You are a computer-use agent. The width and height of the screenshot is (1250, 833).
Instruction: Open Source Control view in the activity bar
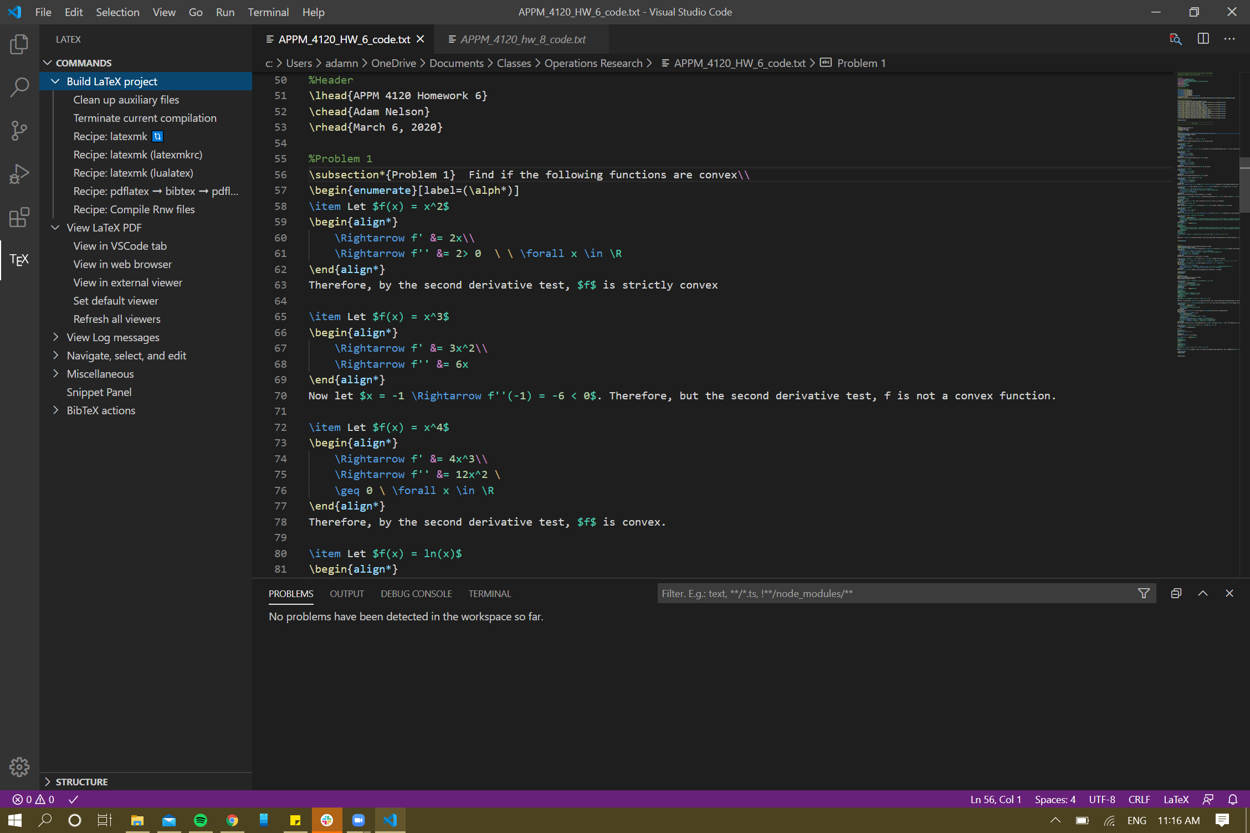(x=19, y=131)
